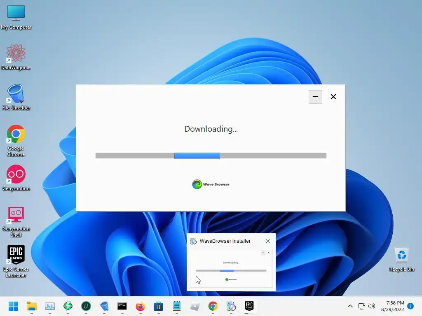Click the green lightning bolt taskbar icon

coord(68,306)
